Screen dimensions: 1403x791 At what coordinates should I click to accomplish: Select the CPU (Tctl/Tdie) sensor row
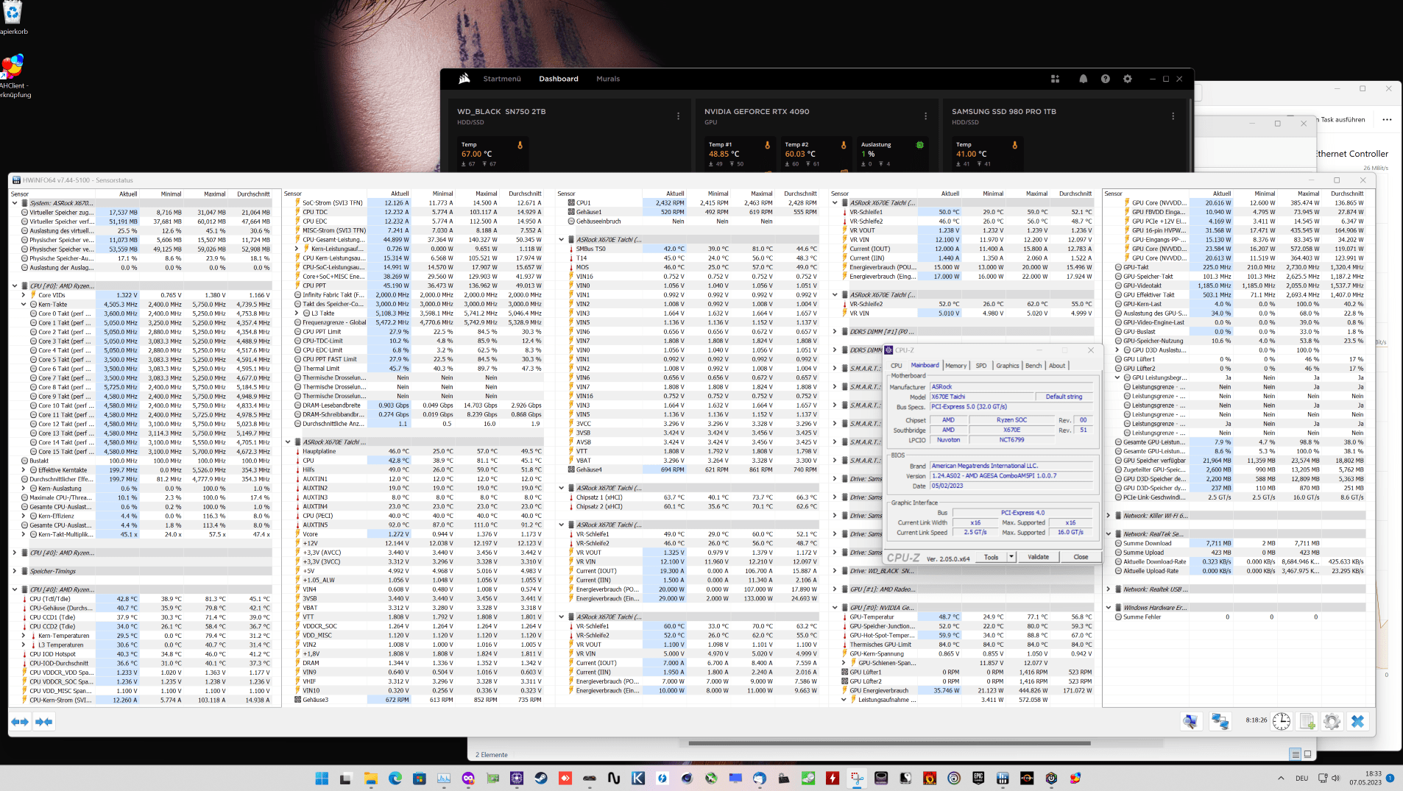[x=141, y=599]
